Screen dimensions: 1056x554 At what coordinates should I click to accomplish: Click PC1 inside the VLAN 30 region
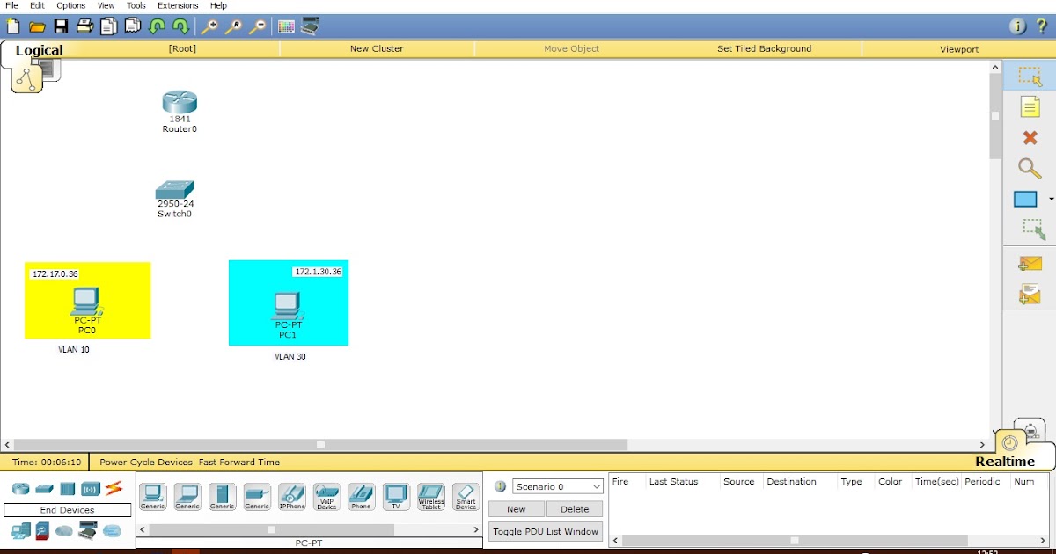(x=288, y=308)
